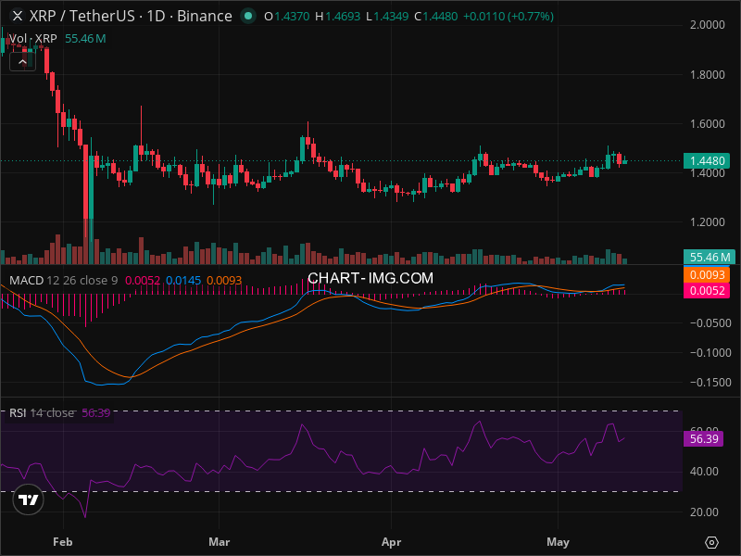
Task: Click the XRP / TetherUS symbol title
Action: tap(82, 16)
